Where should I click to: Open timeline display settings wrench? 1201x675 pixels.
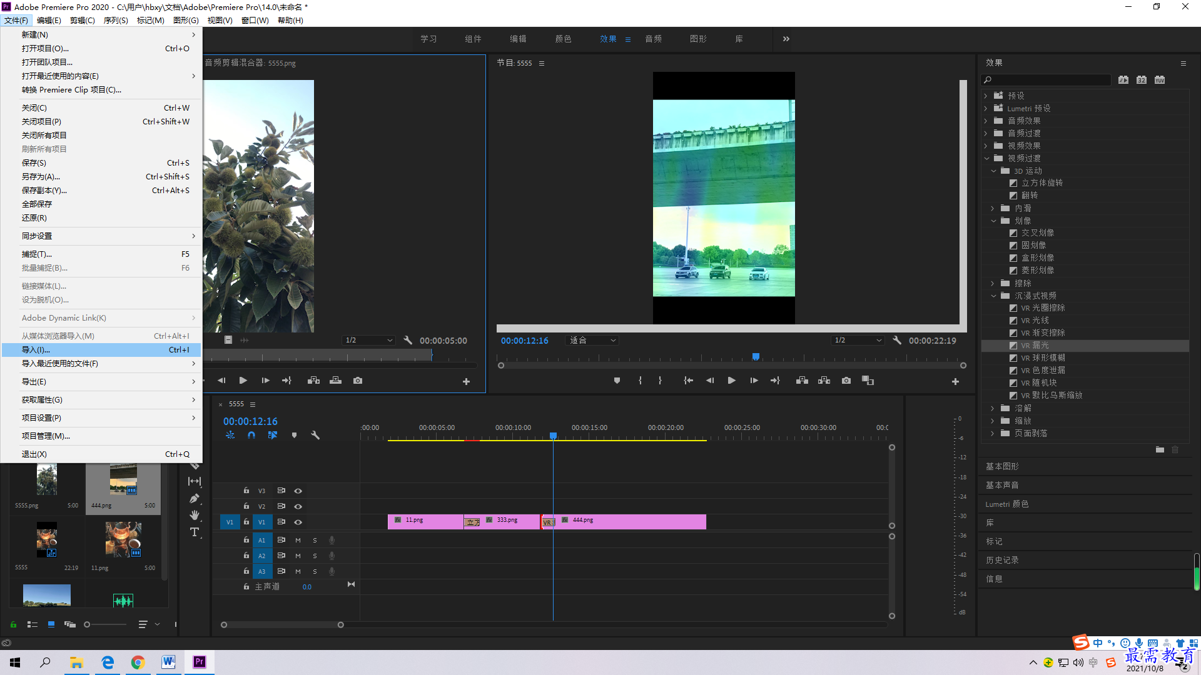point(315,435)
